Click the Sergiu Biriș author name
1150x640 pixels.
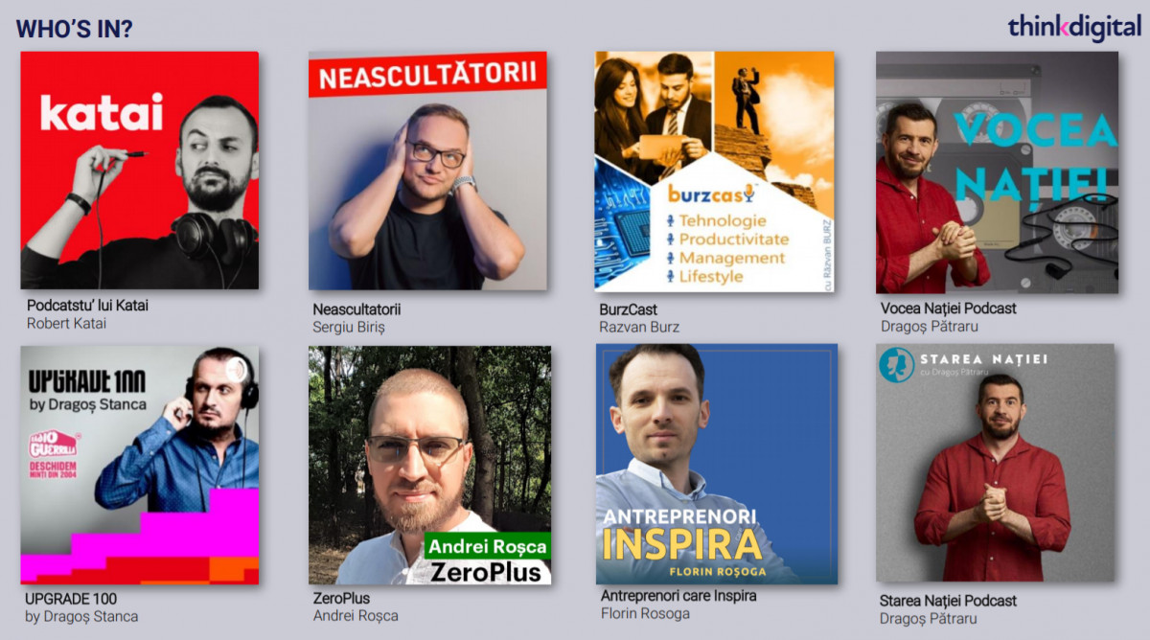tap(349, 327)
